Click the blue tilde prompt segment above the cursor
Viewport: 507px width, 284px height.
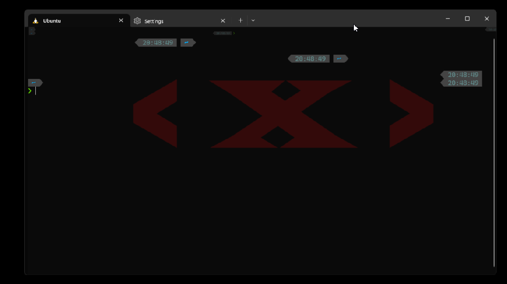[x=34, y=82]
